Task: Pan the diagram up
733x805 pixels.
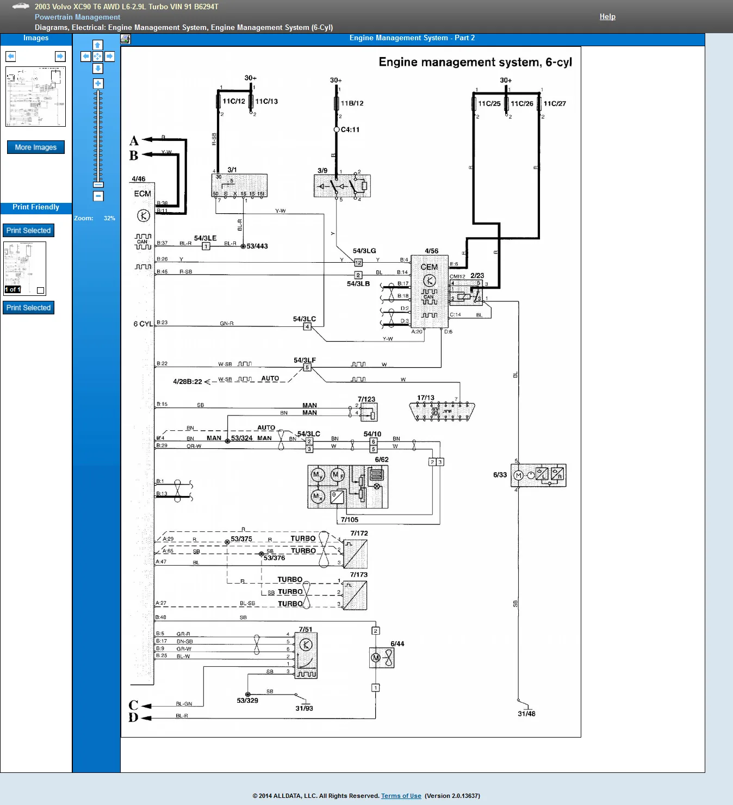Action: pos(98,45)
